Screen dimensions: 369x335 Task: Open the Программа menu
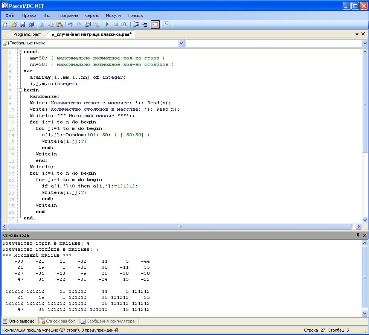pyautogui.click(x=68, y=15)
